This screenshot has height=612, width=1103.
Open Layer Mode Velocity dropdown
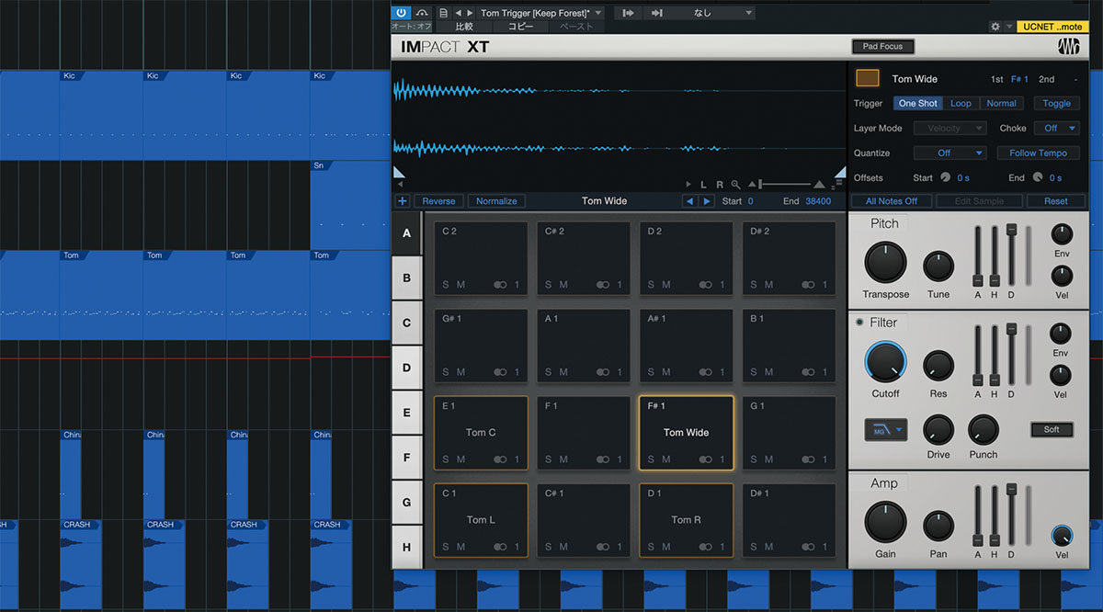(x=950, y=129)
